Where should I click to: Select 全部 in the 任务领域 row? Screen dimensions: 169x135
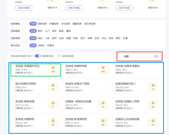33,38
